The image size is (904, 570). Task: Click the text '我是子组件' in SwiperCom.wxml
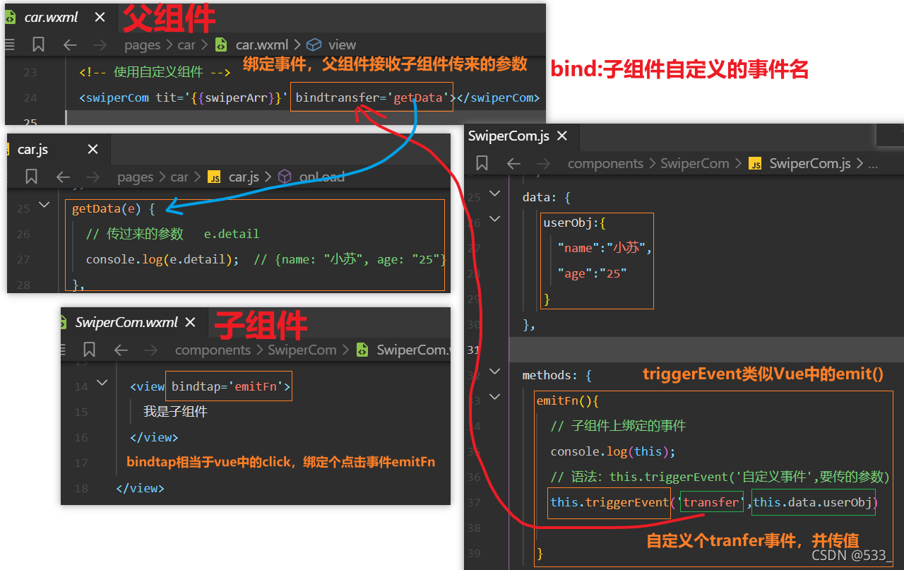click(x=175, y=412)
